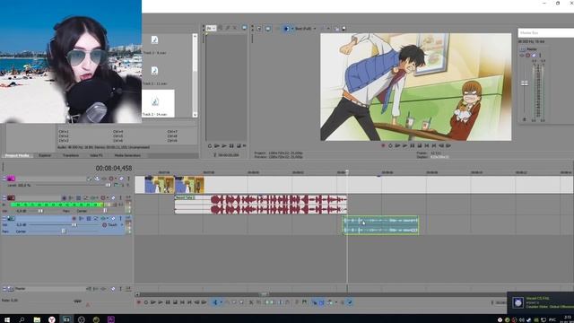Stop playback in the Trimmer window

[x=239, y=145]
